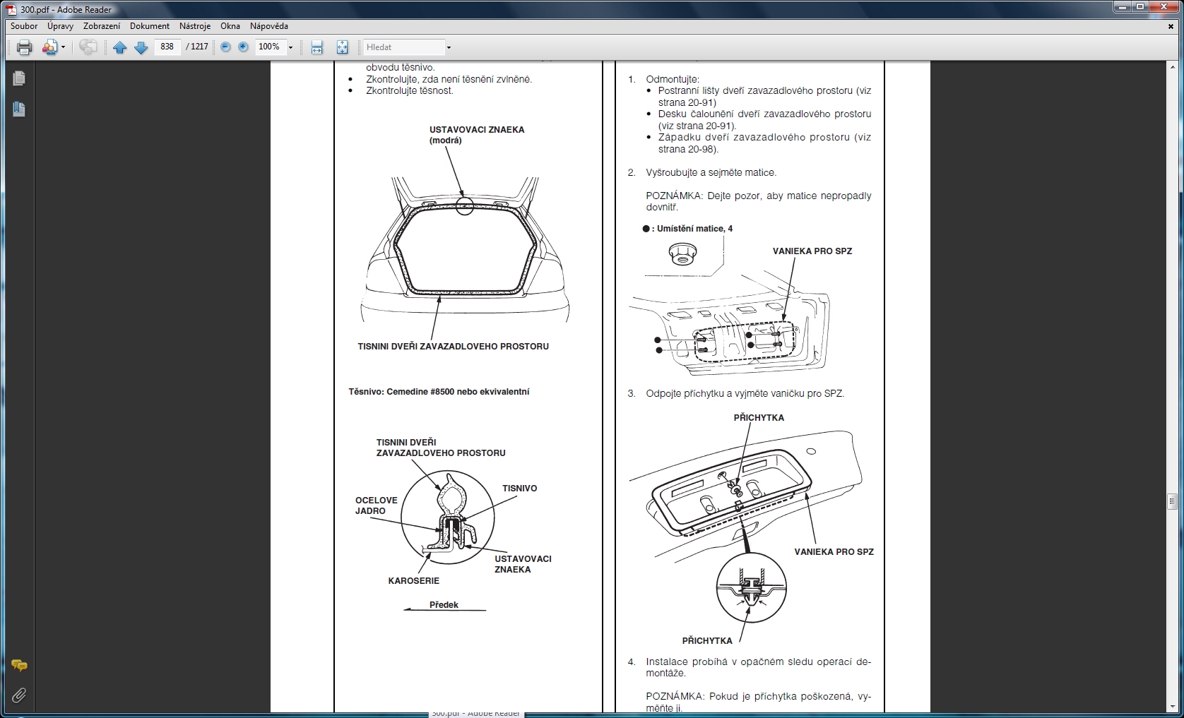The height and width of the screenshot is (718, 1184).
Task: Open the Soubor menu
Action: [x=24, y=26]
